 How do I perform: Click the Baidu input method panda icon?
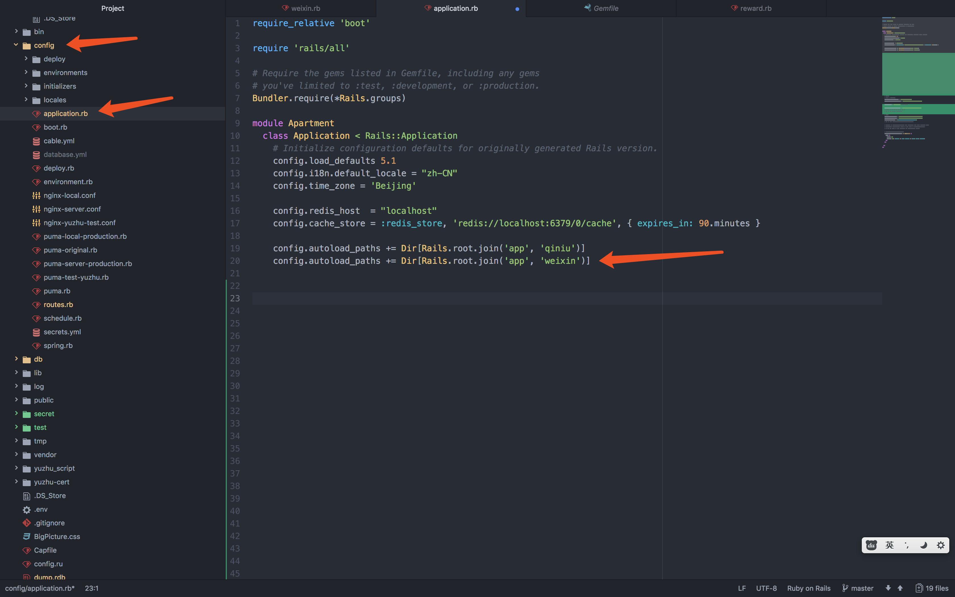pyautogui.click(x=871, y=545)
